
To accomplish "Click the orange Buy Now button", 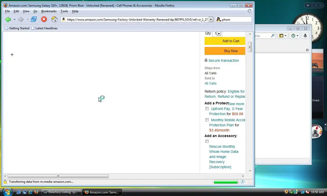I will click(x=225, y=51).
